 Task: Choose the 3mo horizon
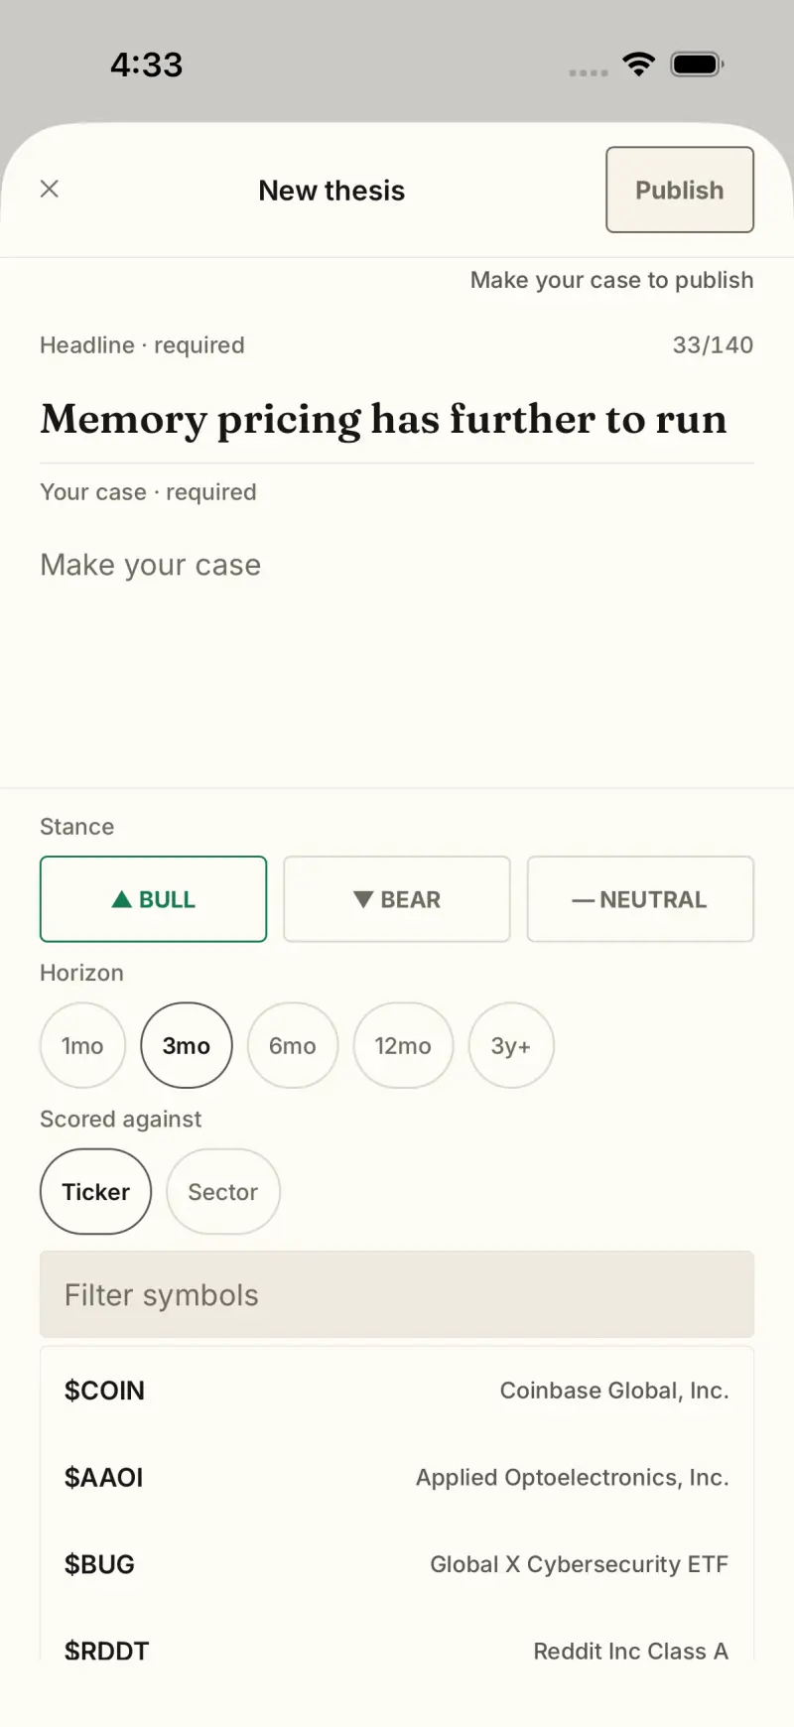pyautogui.click(x=187, y=1045)
